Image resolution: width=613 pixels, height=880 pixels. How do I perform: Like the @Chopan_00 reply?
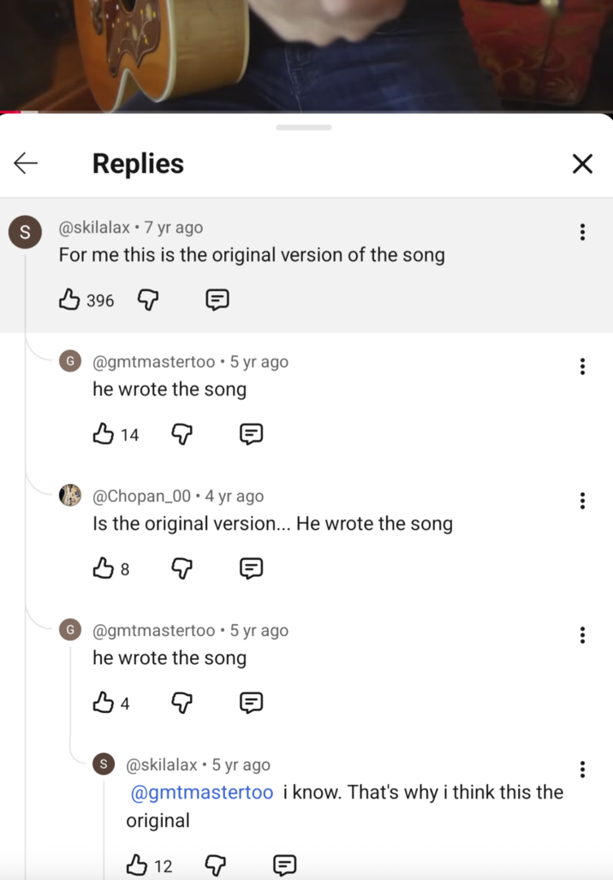104,568
